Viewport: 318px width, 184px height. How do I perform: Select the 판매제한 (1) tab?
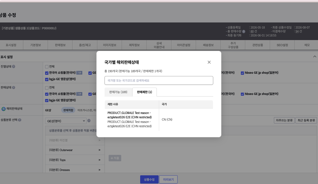point(145,92)
